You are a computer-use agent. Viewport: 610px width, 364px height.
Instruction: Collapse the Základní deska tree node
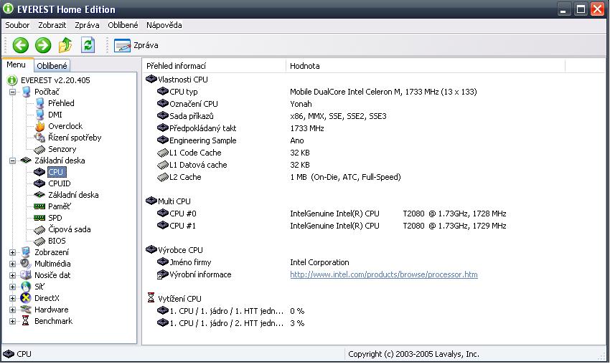coord(12,161)
